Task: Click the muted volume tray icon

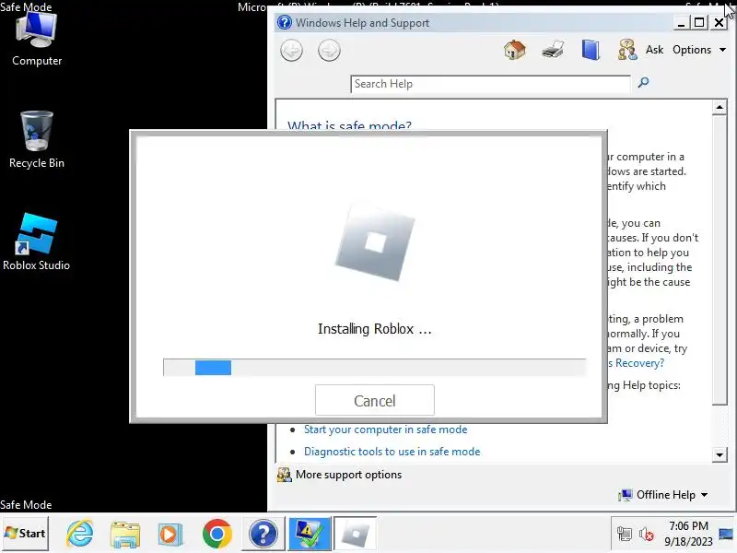Action: [x=647, y=534]
